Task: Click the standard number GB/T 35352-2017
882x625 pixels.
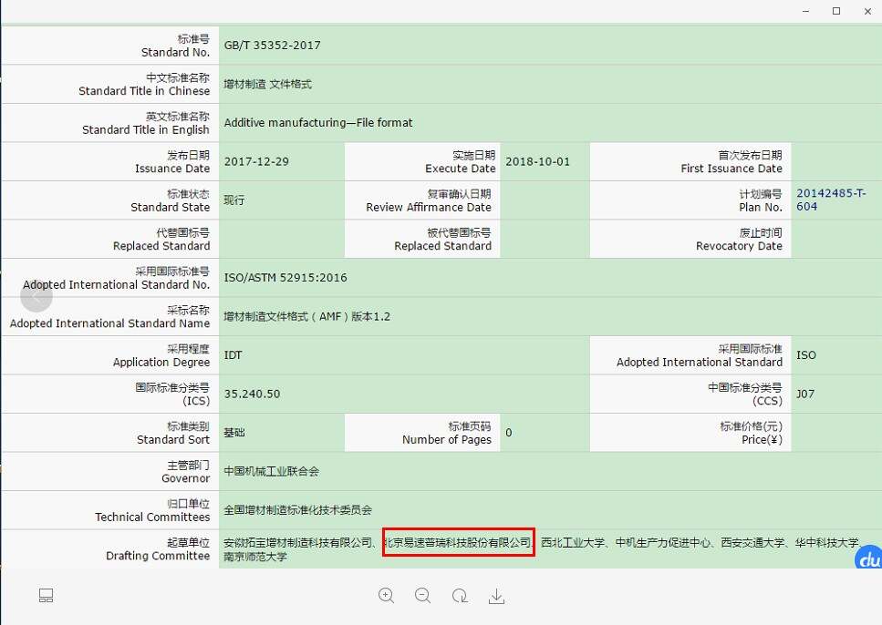Action: (x=272, y=46)
